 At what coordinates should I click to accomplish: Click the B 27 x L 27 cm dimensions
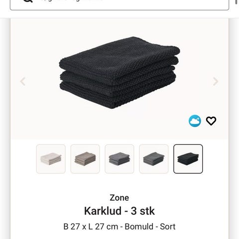(x=91, y=227)
